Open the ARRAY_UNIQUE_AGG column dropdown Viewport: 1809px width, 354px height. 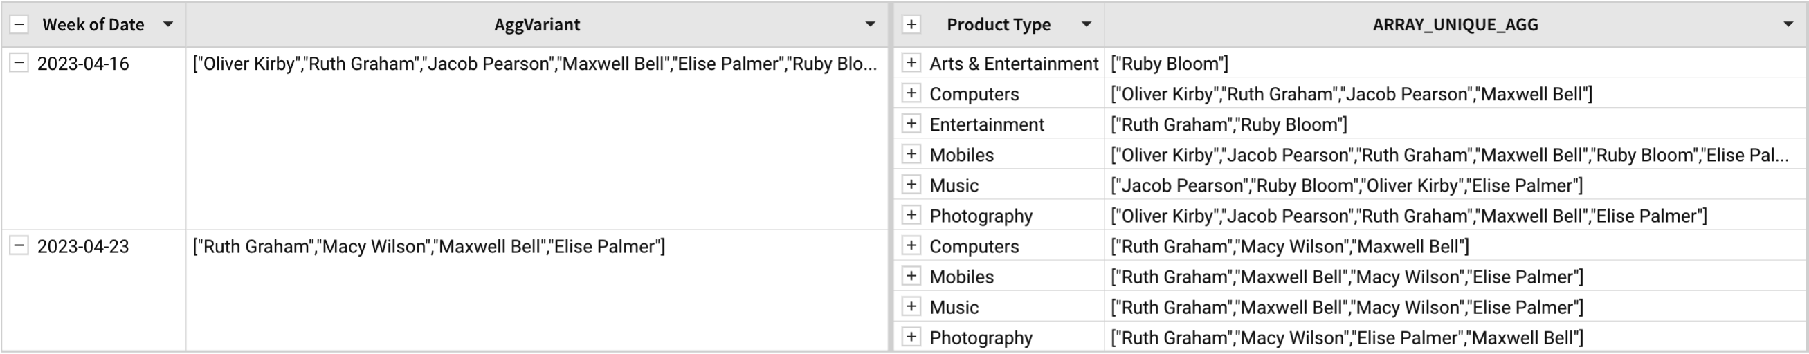tap(1789, 24)
